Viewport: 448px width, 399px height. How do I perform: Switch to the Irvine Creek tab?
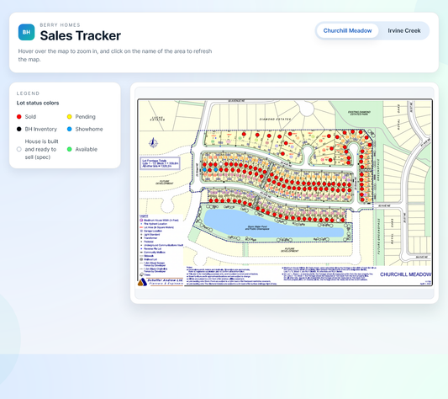[x=404, y=30]
